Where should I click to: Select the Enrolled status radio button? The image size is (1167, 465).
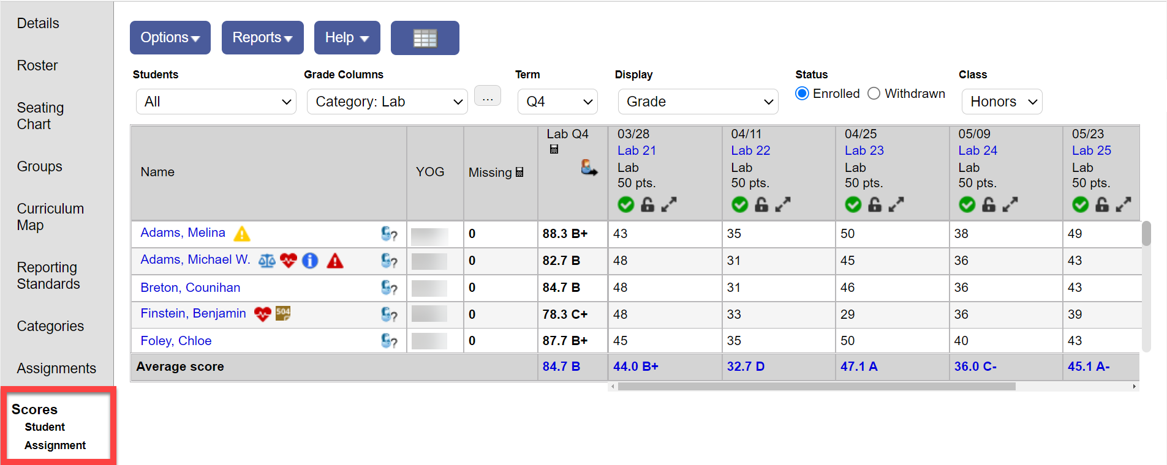(802, 94)
